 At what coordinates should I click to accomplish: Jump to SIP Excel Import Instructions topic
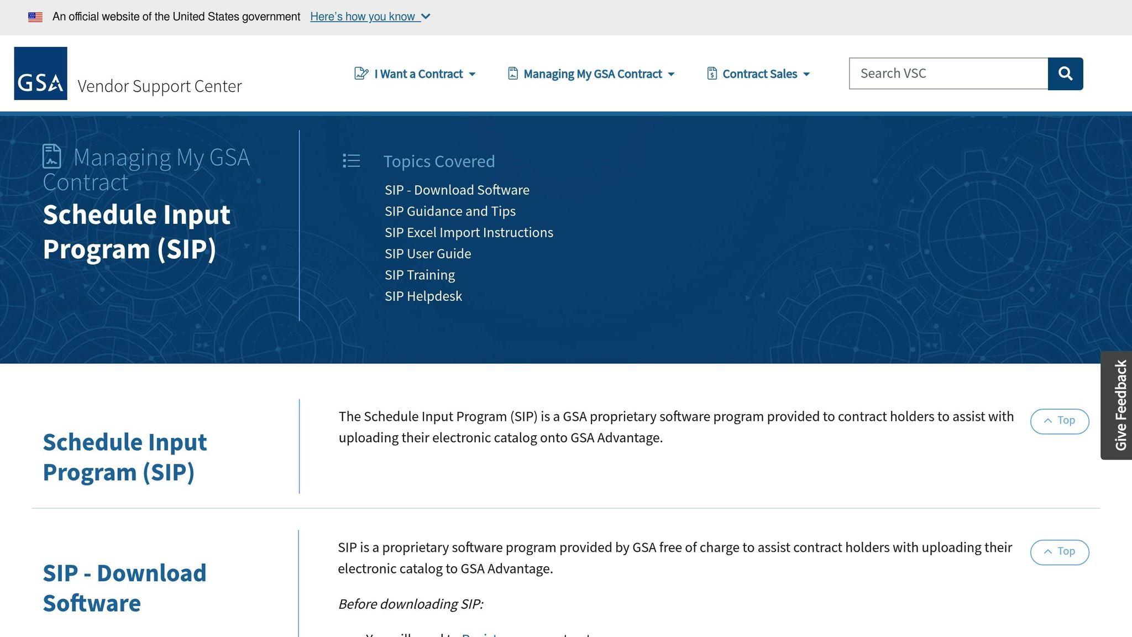point(469,233)
